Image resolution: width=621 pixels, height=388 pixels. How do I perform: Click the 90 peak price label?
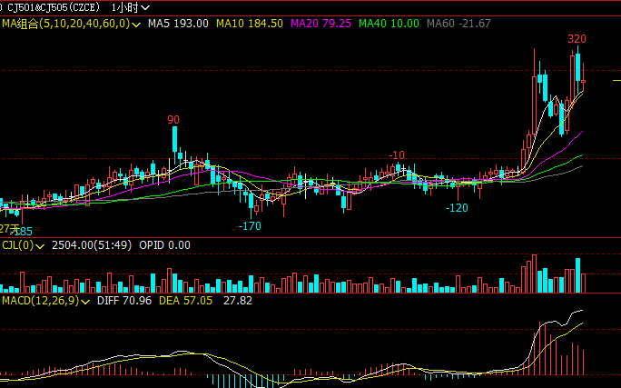pyautogui.click(x=173, y=119)
